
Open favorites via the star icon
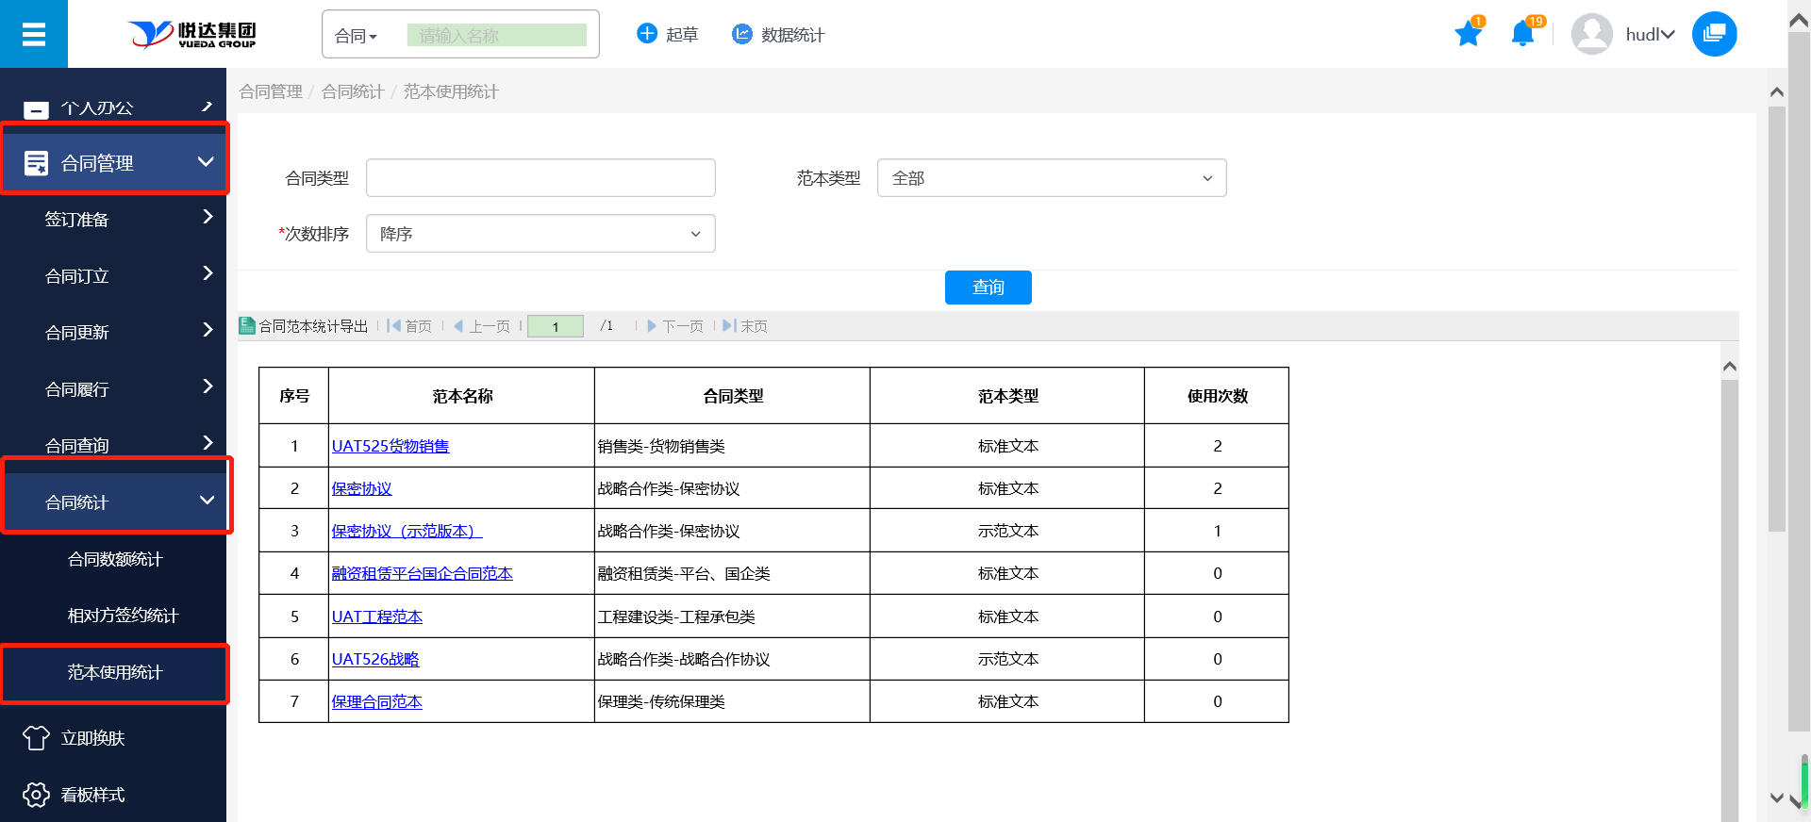1468,35
